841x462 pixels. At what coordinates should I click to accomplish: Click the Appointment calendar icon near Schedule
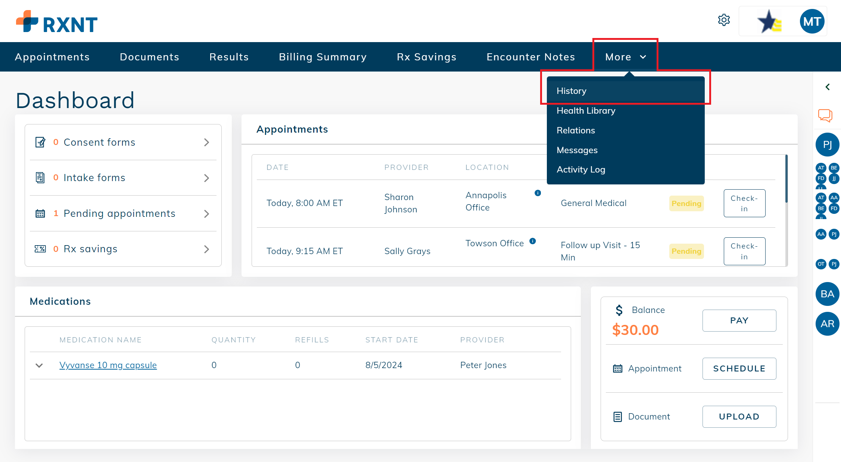pos(618,368)
